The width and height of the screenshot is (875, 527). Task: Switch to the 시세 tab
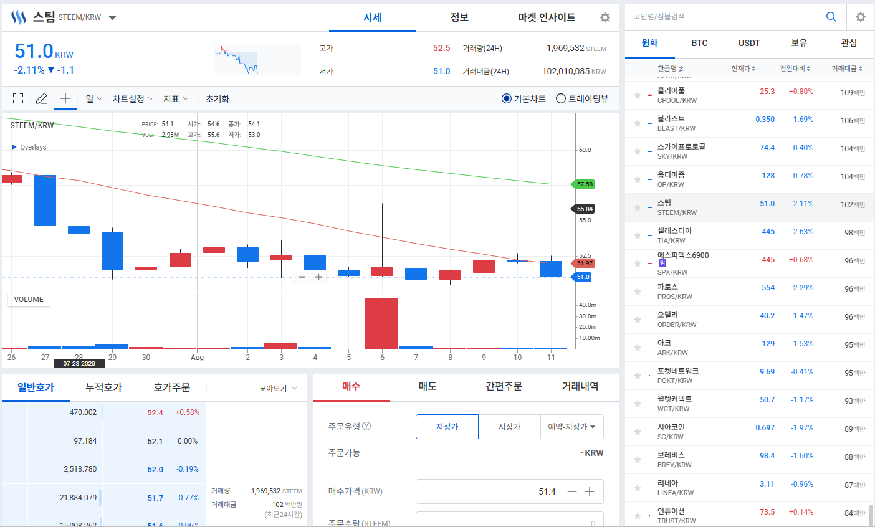373,17
